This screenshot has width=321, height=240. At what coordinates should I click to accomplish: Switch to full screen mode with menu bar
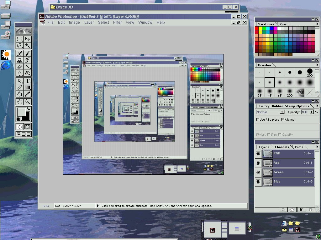click(x=24, y=134)
